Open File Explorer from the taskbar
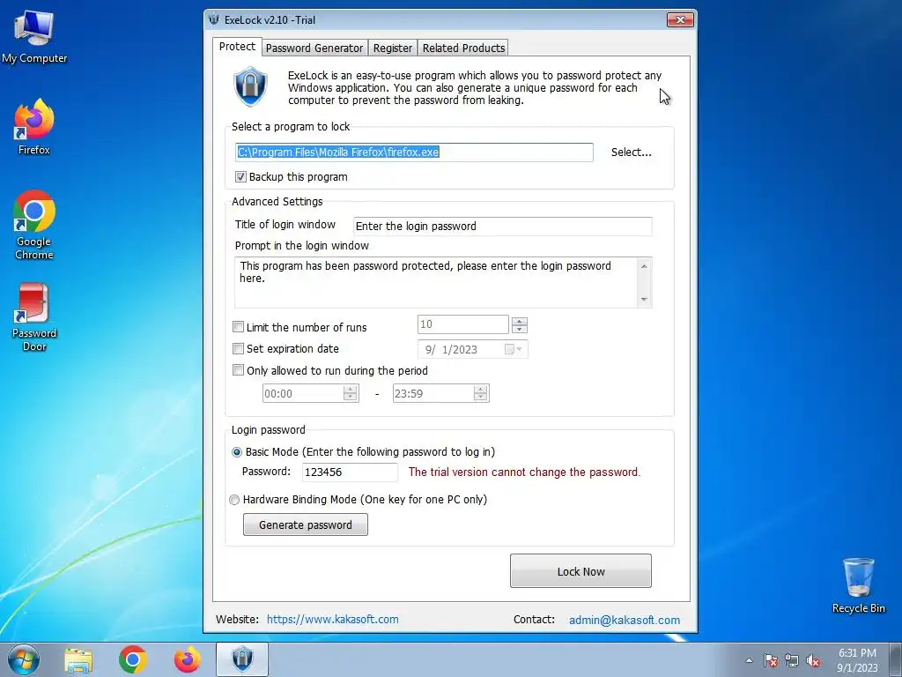Screen dimensions: 902x677 pos(78,659)
